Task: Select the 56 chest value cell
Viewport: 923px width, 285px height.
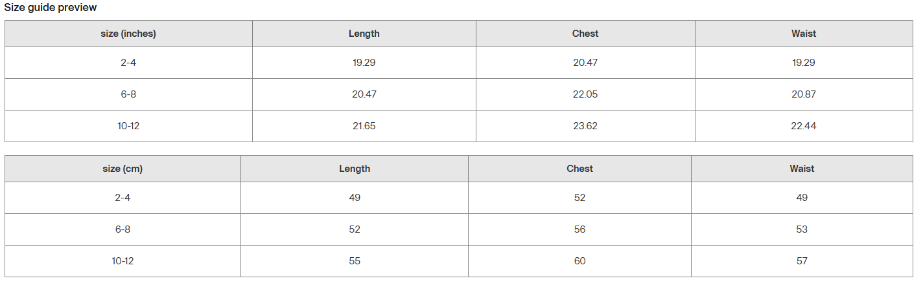Action: pos(579,229)
